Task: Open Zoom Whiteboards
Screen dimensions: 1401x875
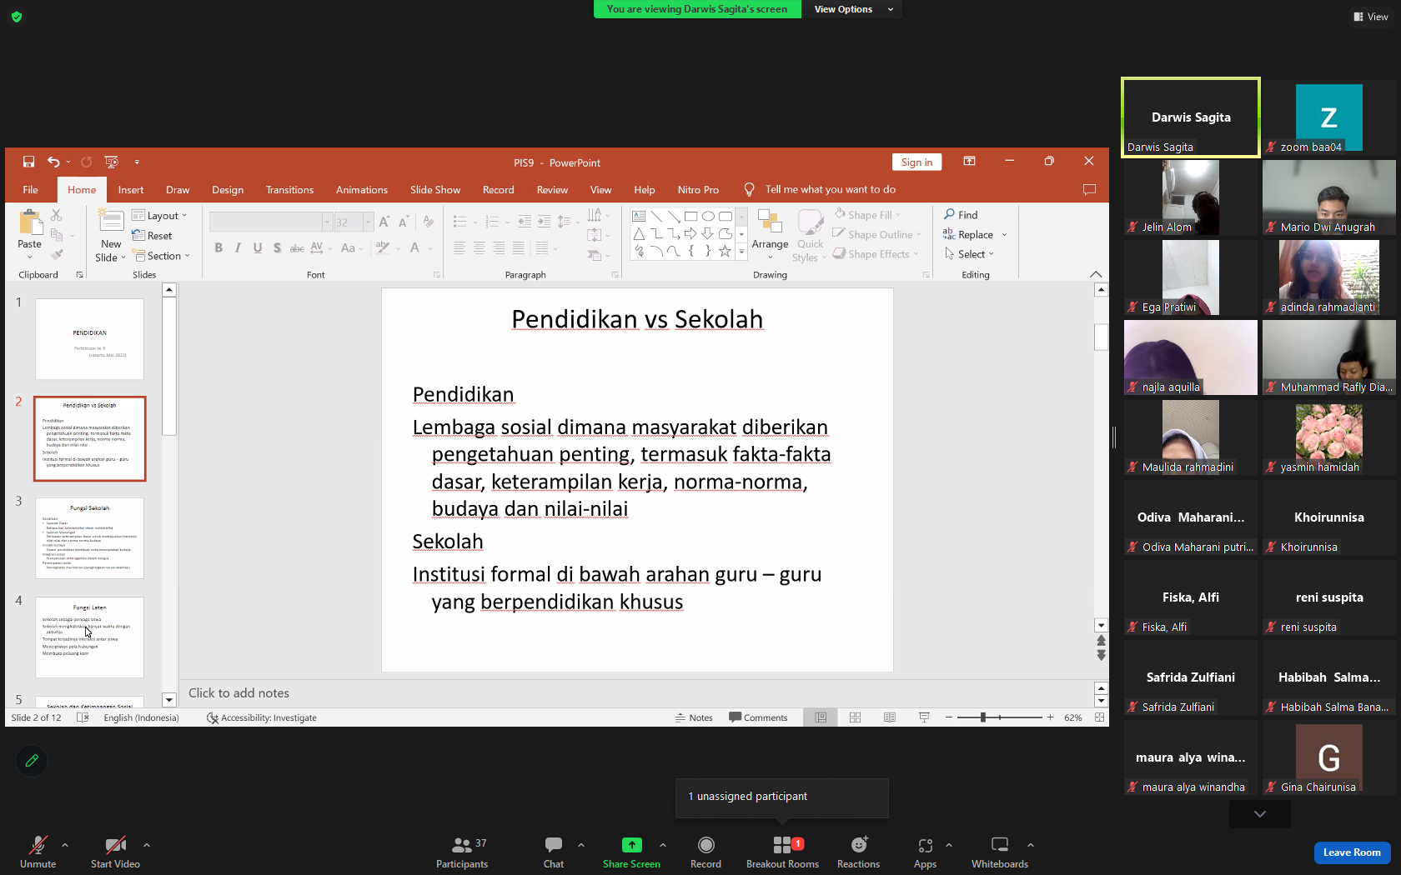Action: (999, 852)
